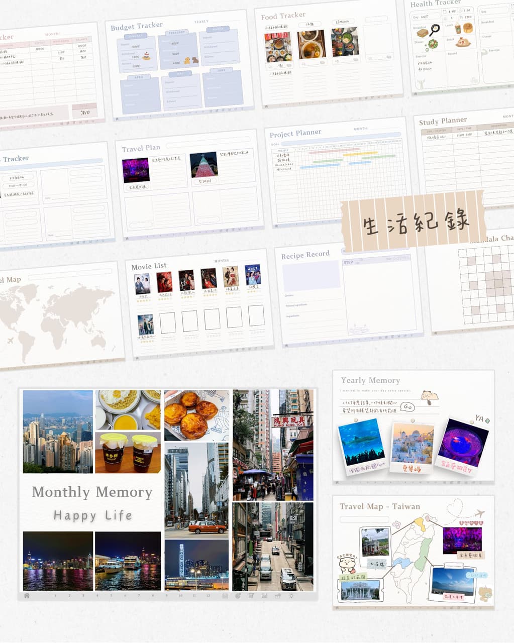The width and height of the screenshot is (514, 643).
Task: Click the airplane icon on Travel Map - Taiwan
Action: coord(479,513)
